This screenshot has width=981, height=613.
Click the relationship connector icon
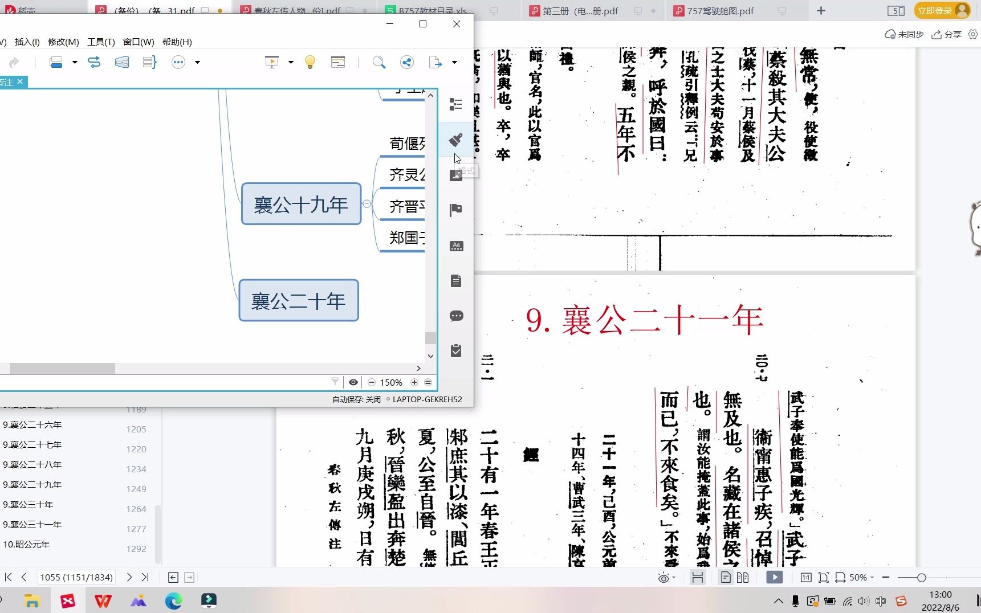[x=94, y=62]
